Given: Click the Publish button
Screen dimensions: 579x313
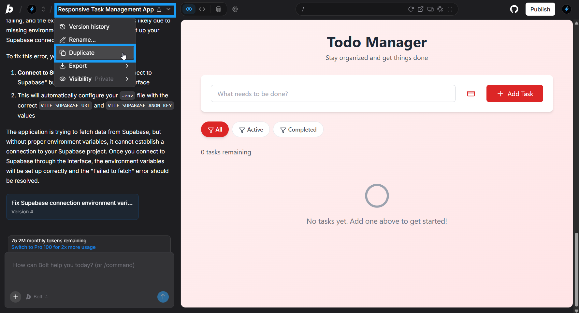Looking at the screenshot, I should (540, 9).
